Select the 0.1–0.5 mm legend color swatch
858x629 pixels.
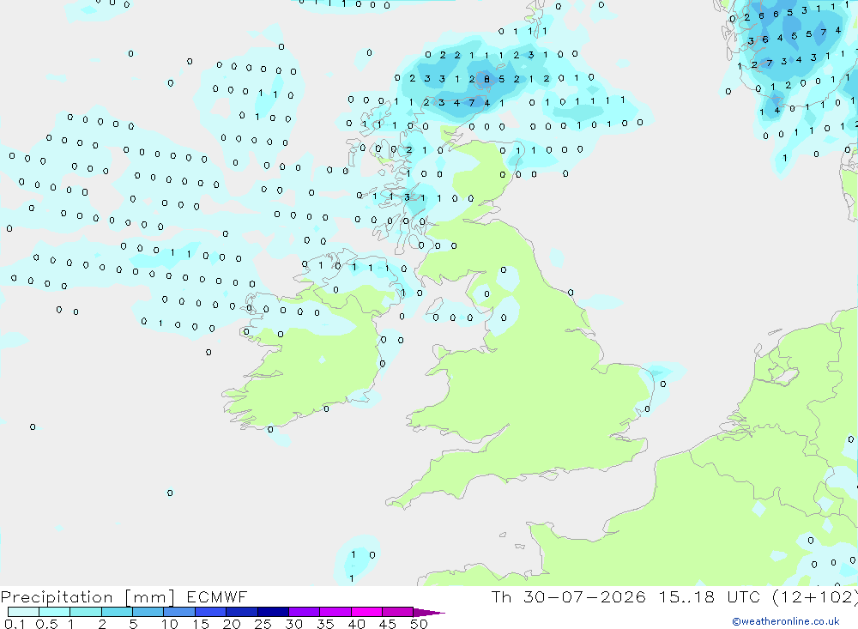tap(23, 612)
